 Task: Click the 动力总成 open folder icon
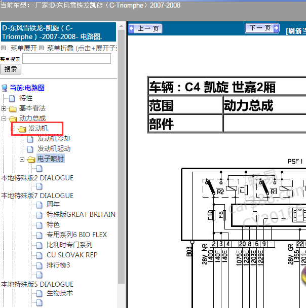pos(13,119)
